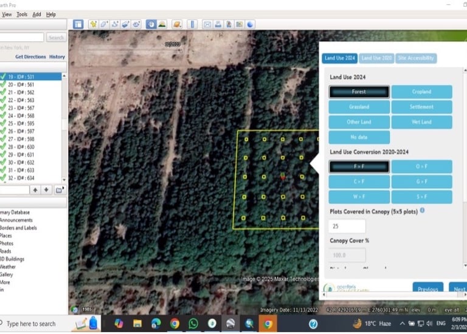This screenshot has height=334, width=467.
Task: Open the View menu
Action: [7, 15]
